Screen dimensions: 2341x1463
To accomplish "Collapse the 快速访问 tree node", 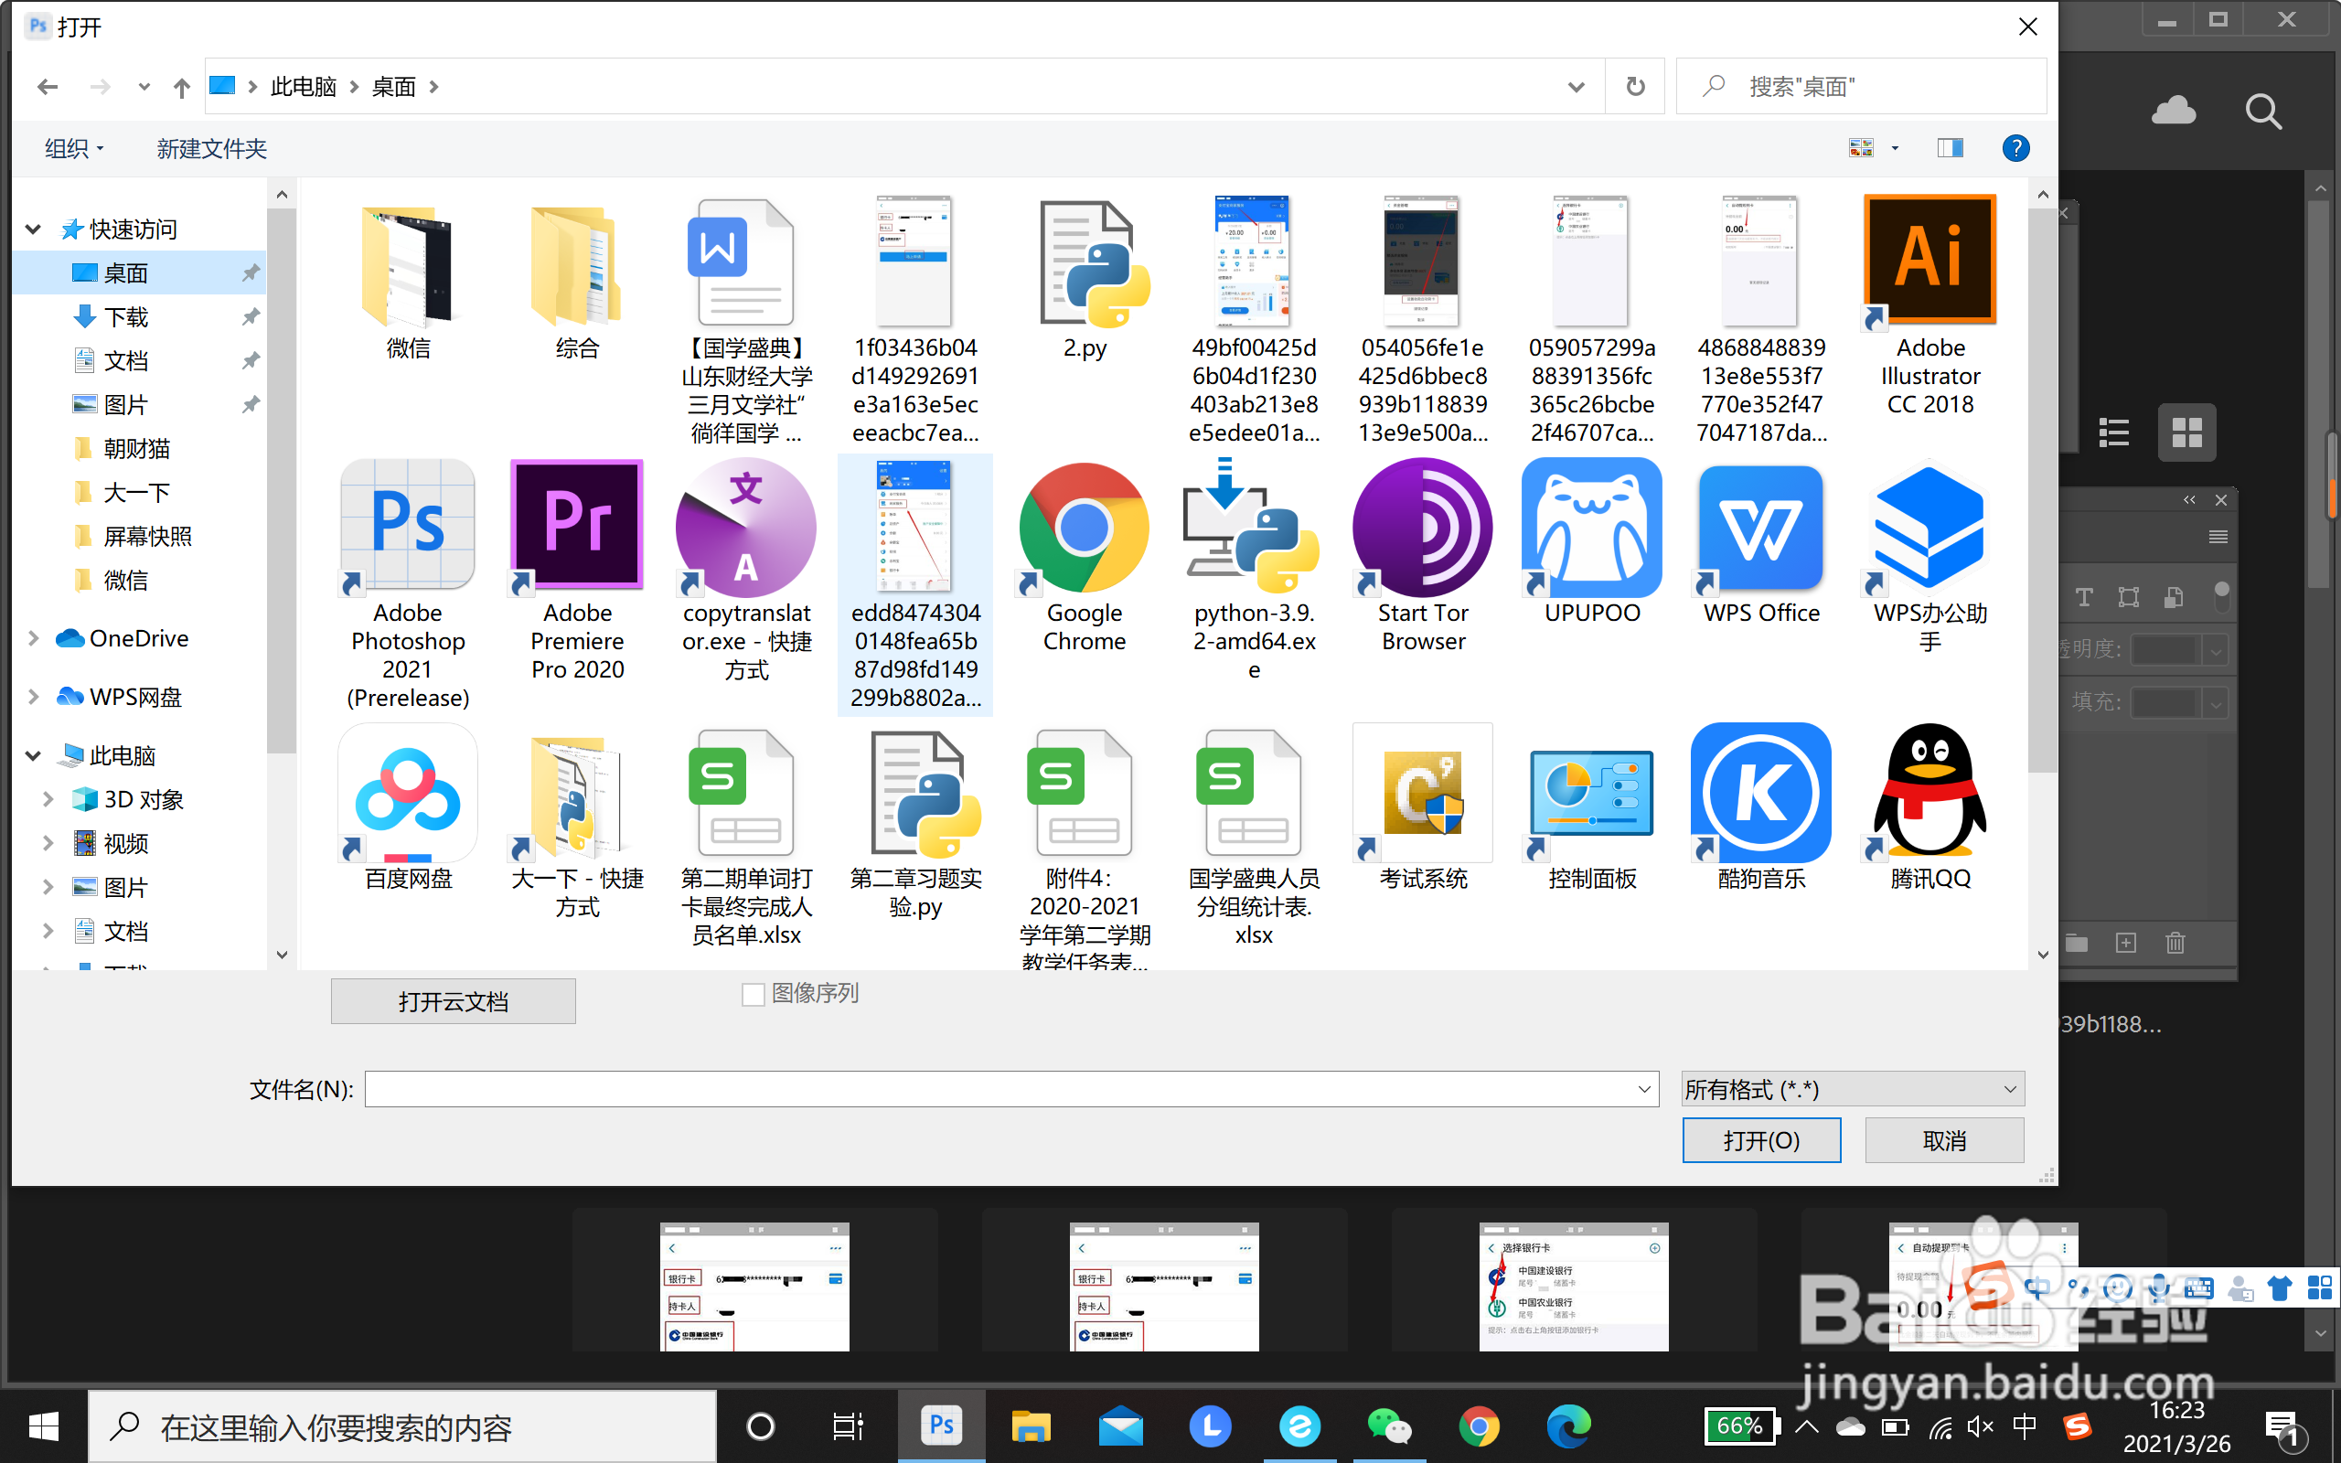I will click(33, 230).
